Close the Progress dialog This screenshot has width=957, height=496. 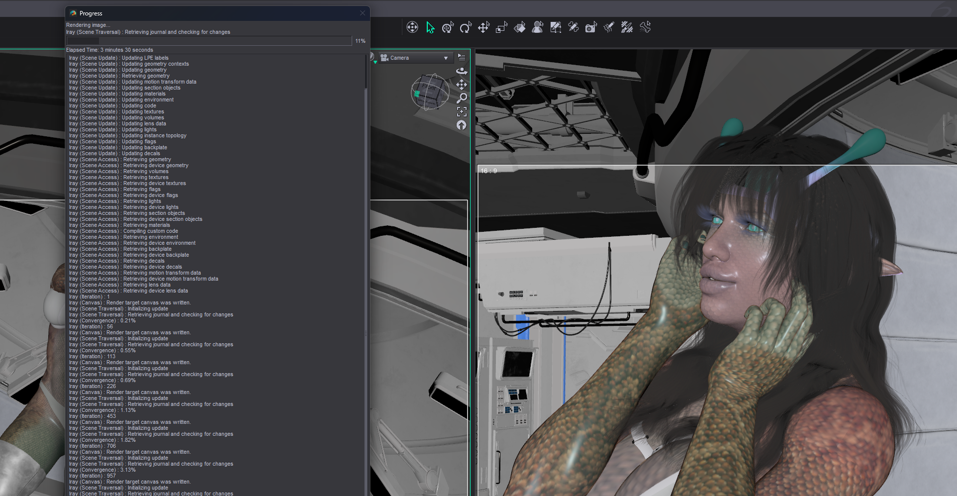click(363, 13)
